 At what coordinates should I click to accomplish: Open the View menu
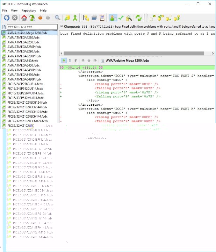14,10
